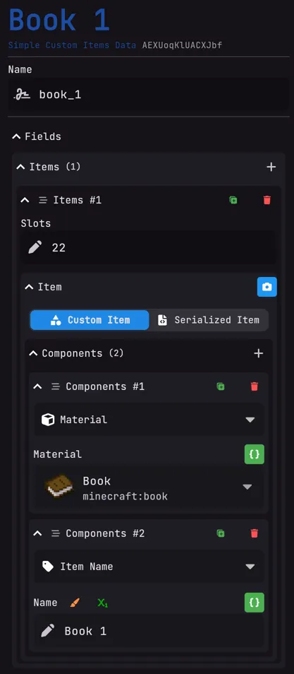Viewport: 294px width, 674px height.
Task: Delete Components #1 via trash icon
Action: tap(254, 386)
